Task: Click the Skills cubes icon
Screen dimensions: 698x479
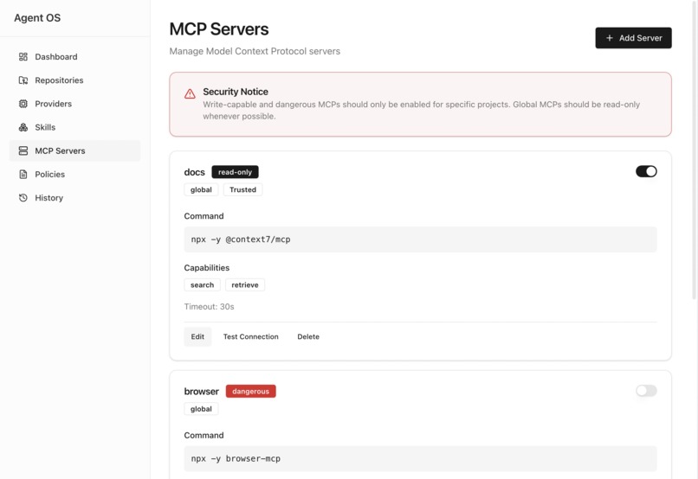Action: coord(23,127)
